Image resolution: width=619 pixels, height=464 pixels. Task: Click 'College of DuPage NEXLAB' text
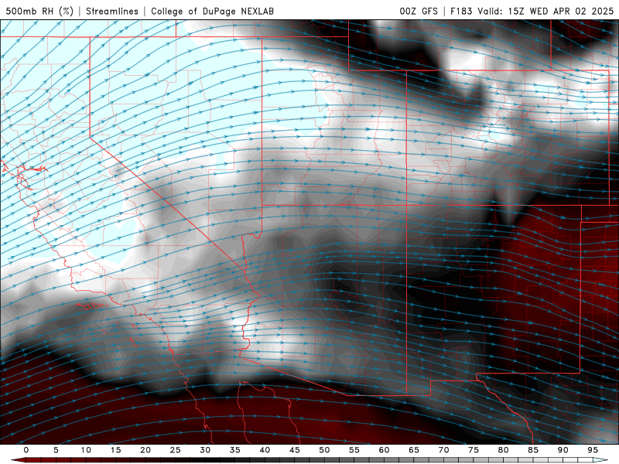212,11
